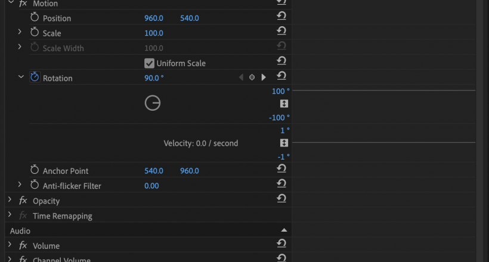Viewport: 489px width, 262px height.
Task: Go to previous Rotation keyframe
Action: [241, 77]
